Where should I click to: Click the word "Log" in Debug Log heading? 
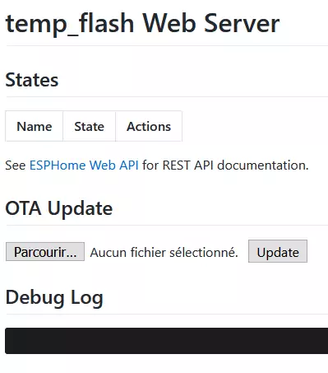(87, 298)
